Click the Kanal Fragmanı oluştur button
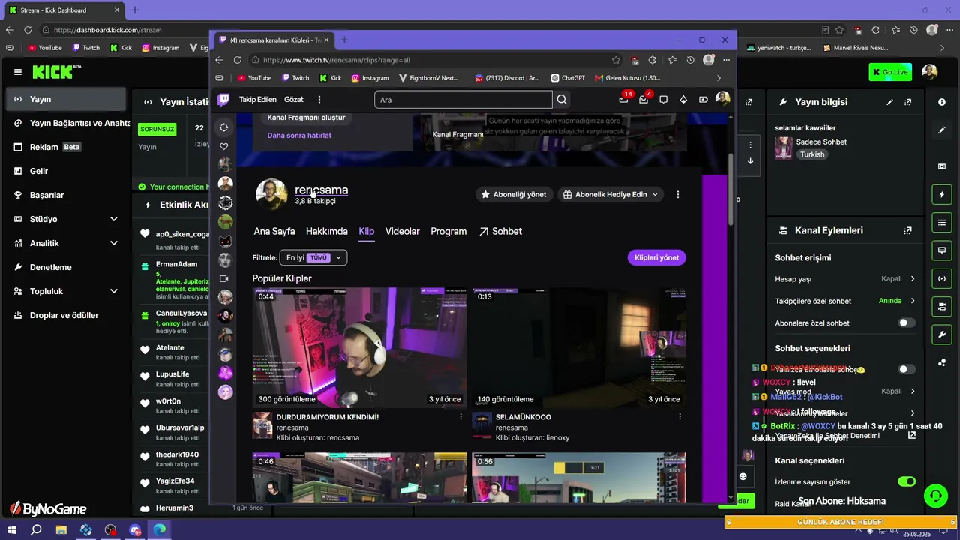This screenshot has width=960, height=540. [x=307, y=118]
